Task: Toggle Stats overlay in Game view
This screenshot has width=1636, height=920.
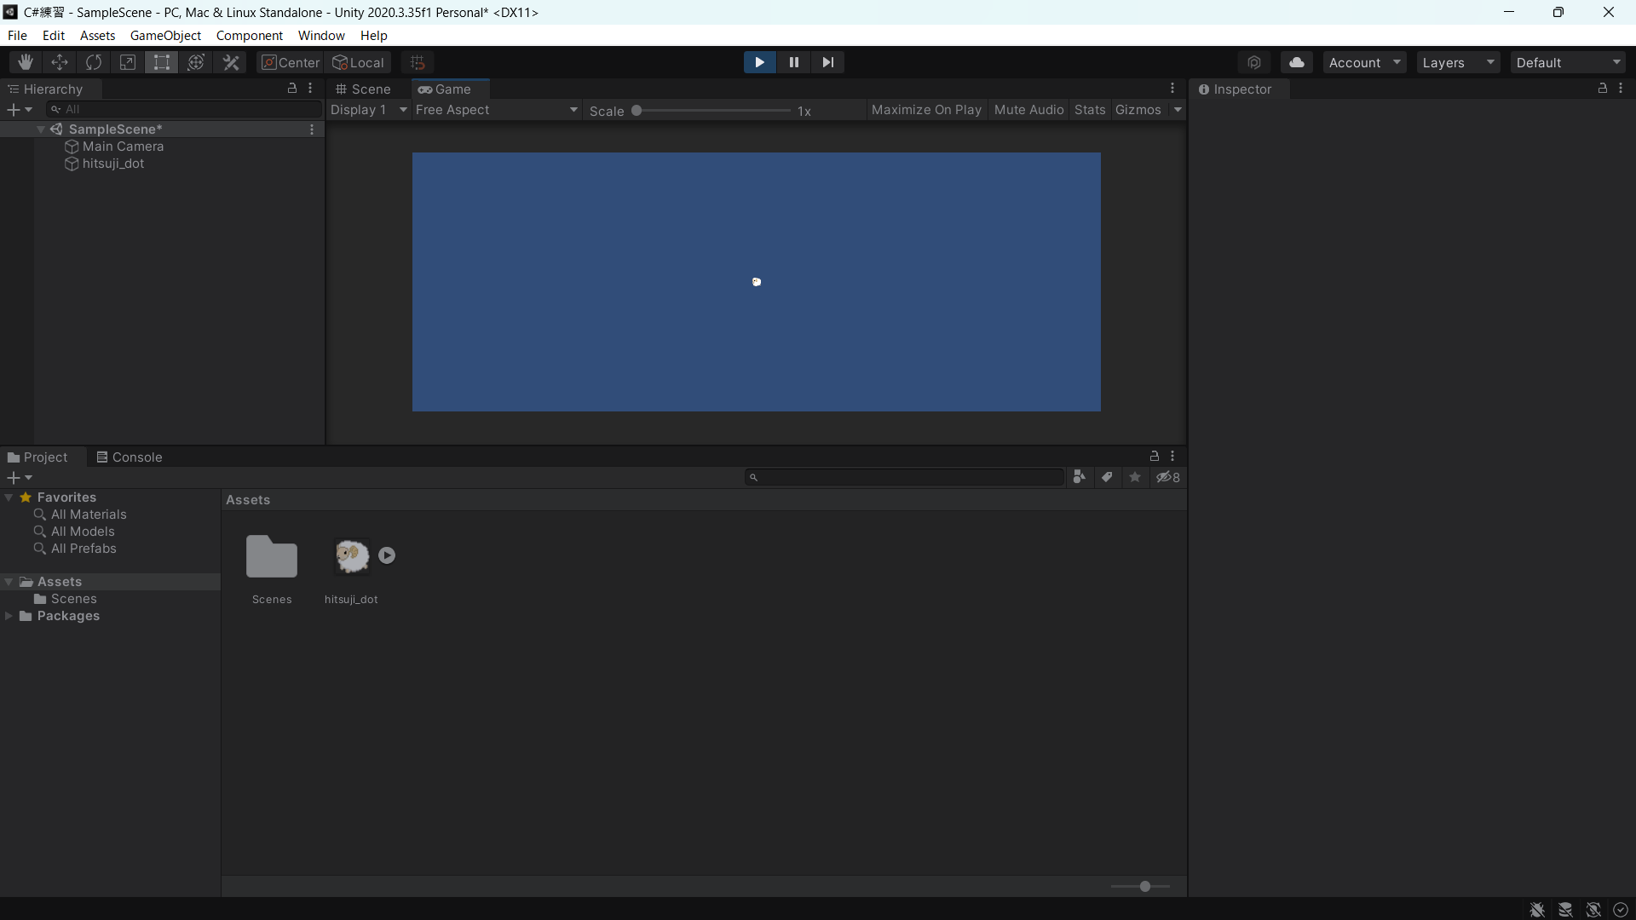Action: (x=1089, y=109)
